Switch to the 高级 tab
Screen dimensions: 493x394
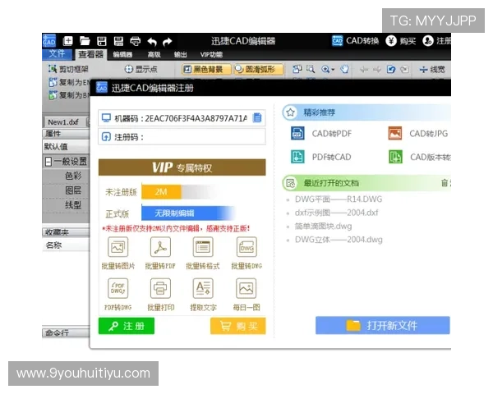point(154,55)
